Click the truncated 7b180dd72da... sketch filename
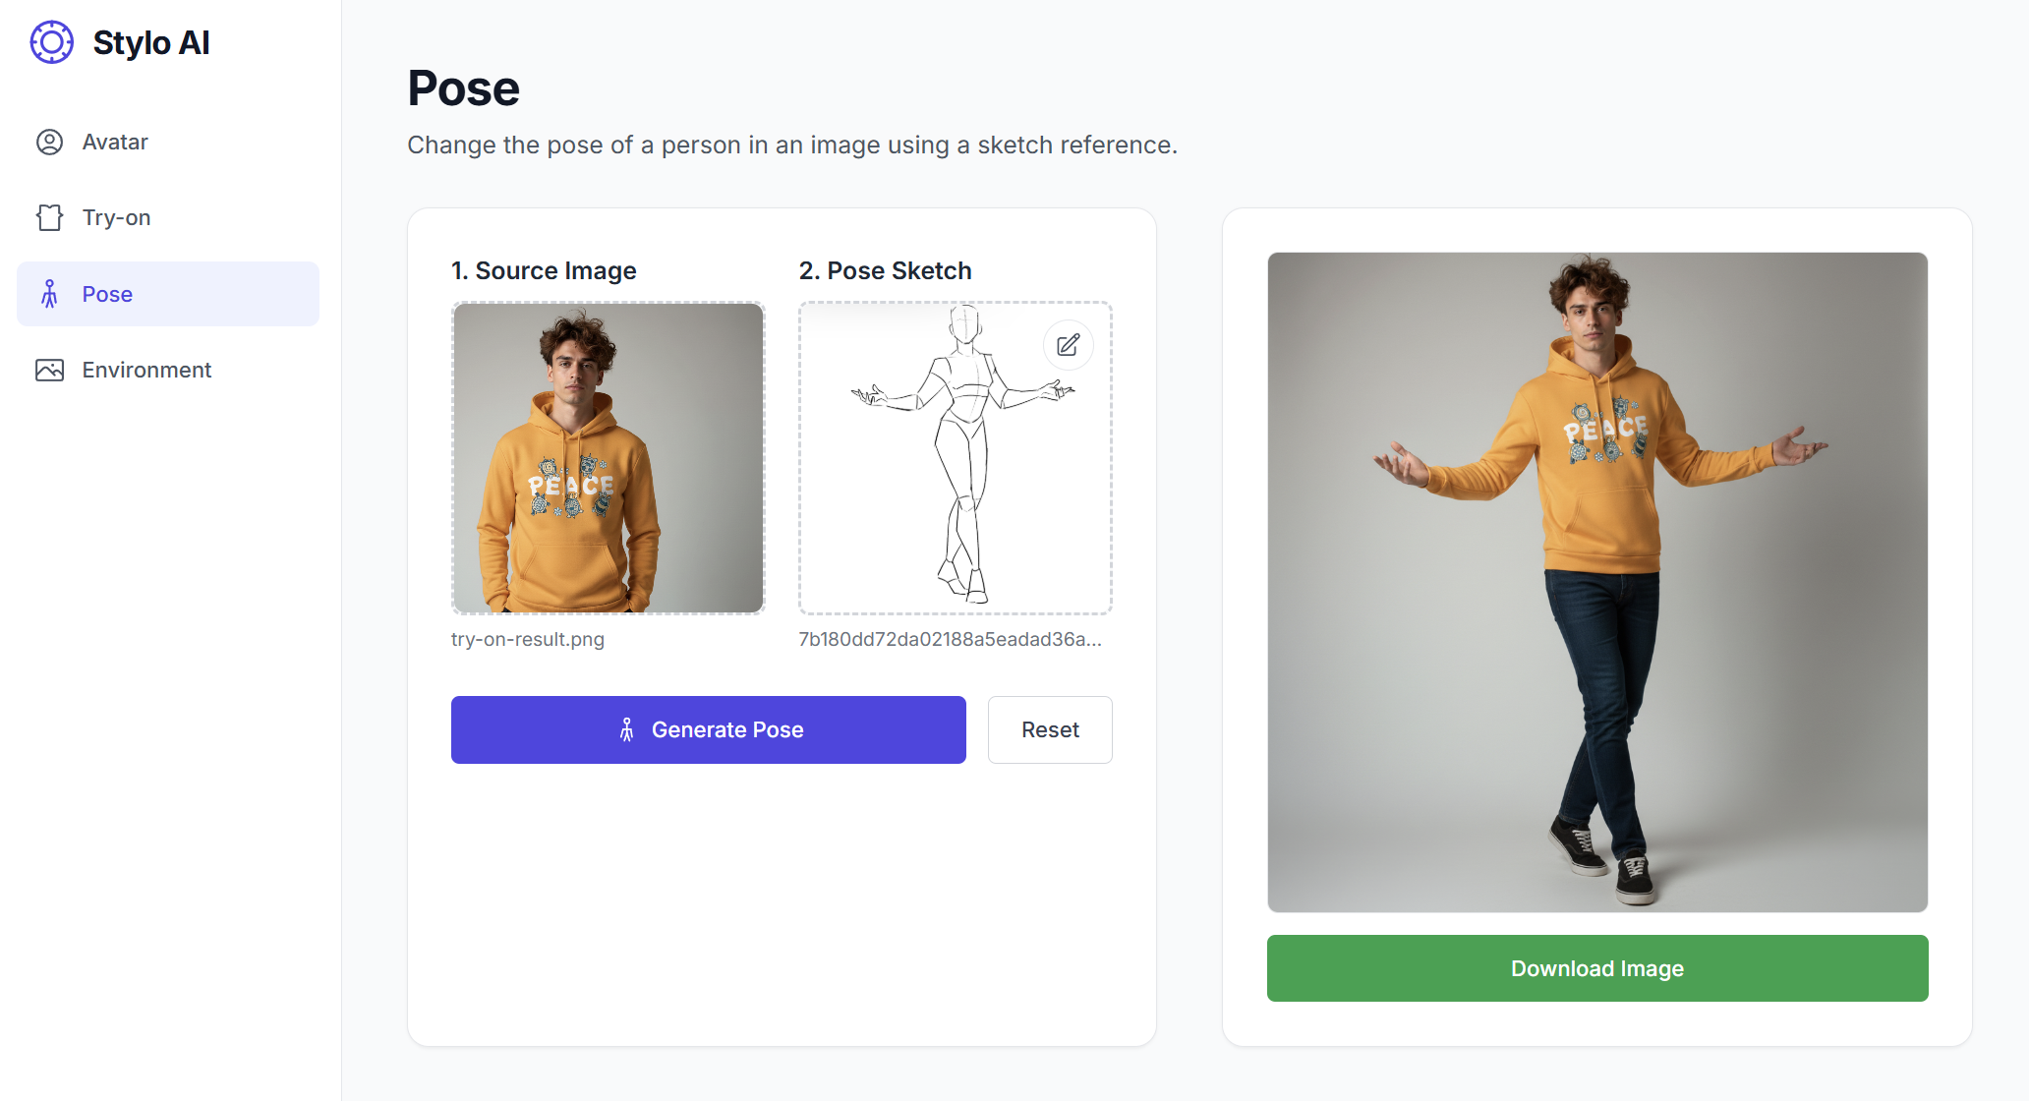 pyautogui.click(x=951, y=639)
